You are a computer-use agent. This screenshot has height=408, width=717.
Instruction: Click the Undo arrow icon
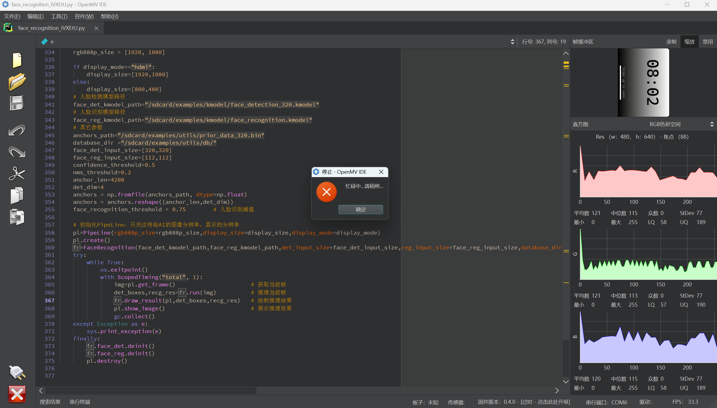[17, 130]
